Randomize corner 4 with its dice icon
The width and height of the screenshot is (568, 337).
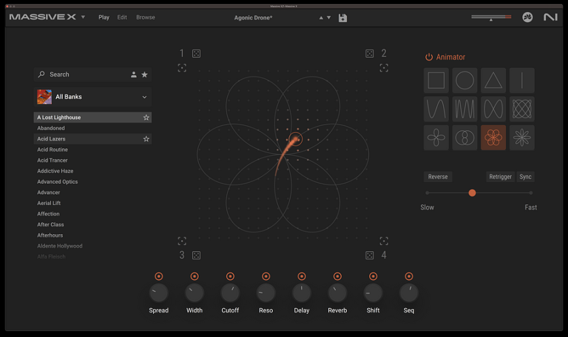click(x=370, y=255)
